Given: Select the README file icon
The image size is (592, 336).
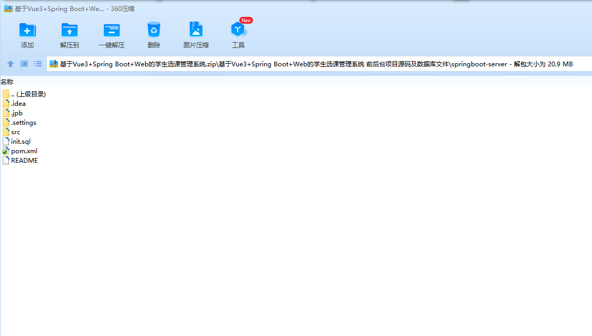Looking at the screenshot, I should [x=6, y=160].
